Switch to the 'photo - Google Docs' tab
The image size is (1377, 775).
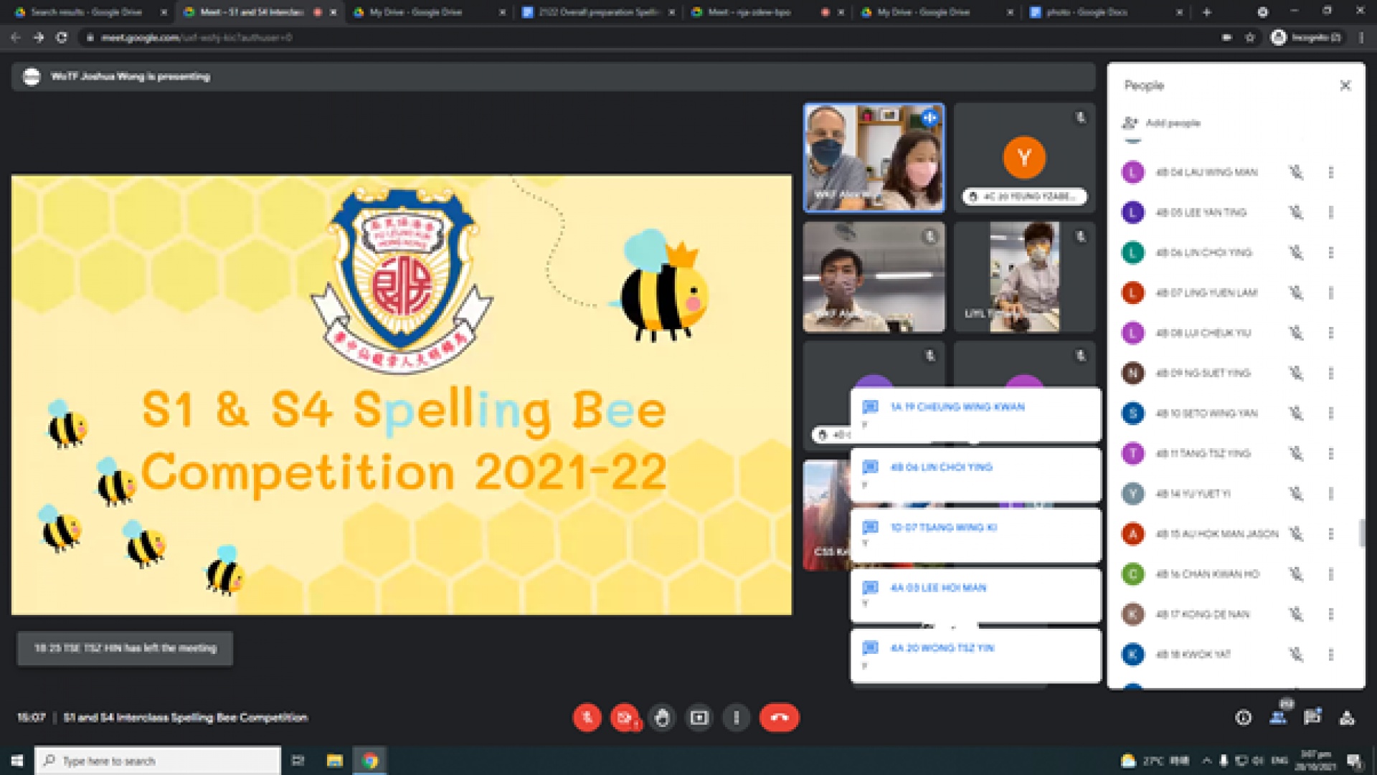(1087, 12)
